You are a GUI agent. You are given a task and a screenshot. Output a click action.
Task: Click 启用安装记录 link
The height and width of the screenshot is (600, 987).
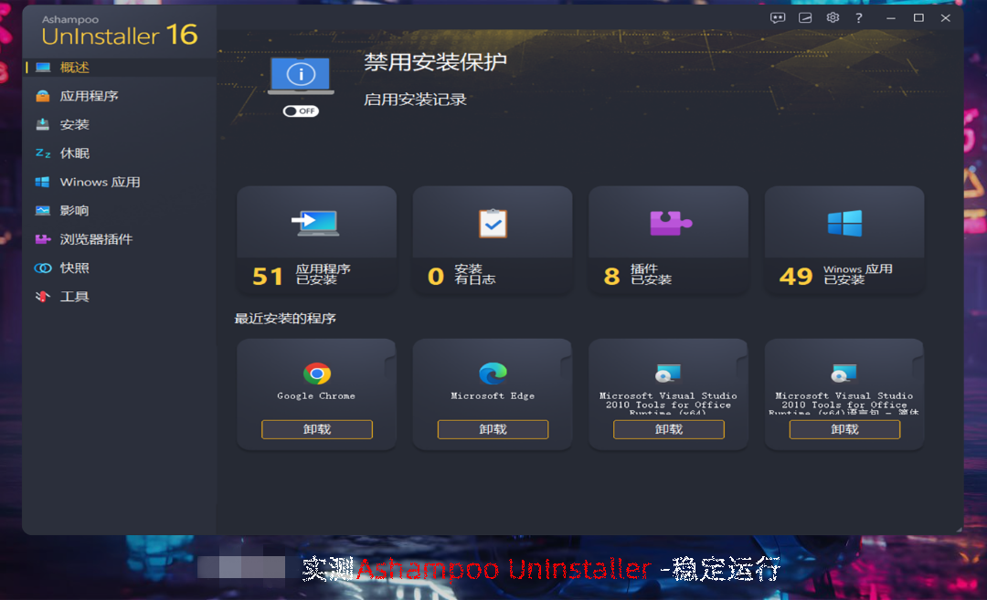click(416, 100)
